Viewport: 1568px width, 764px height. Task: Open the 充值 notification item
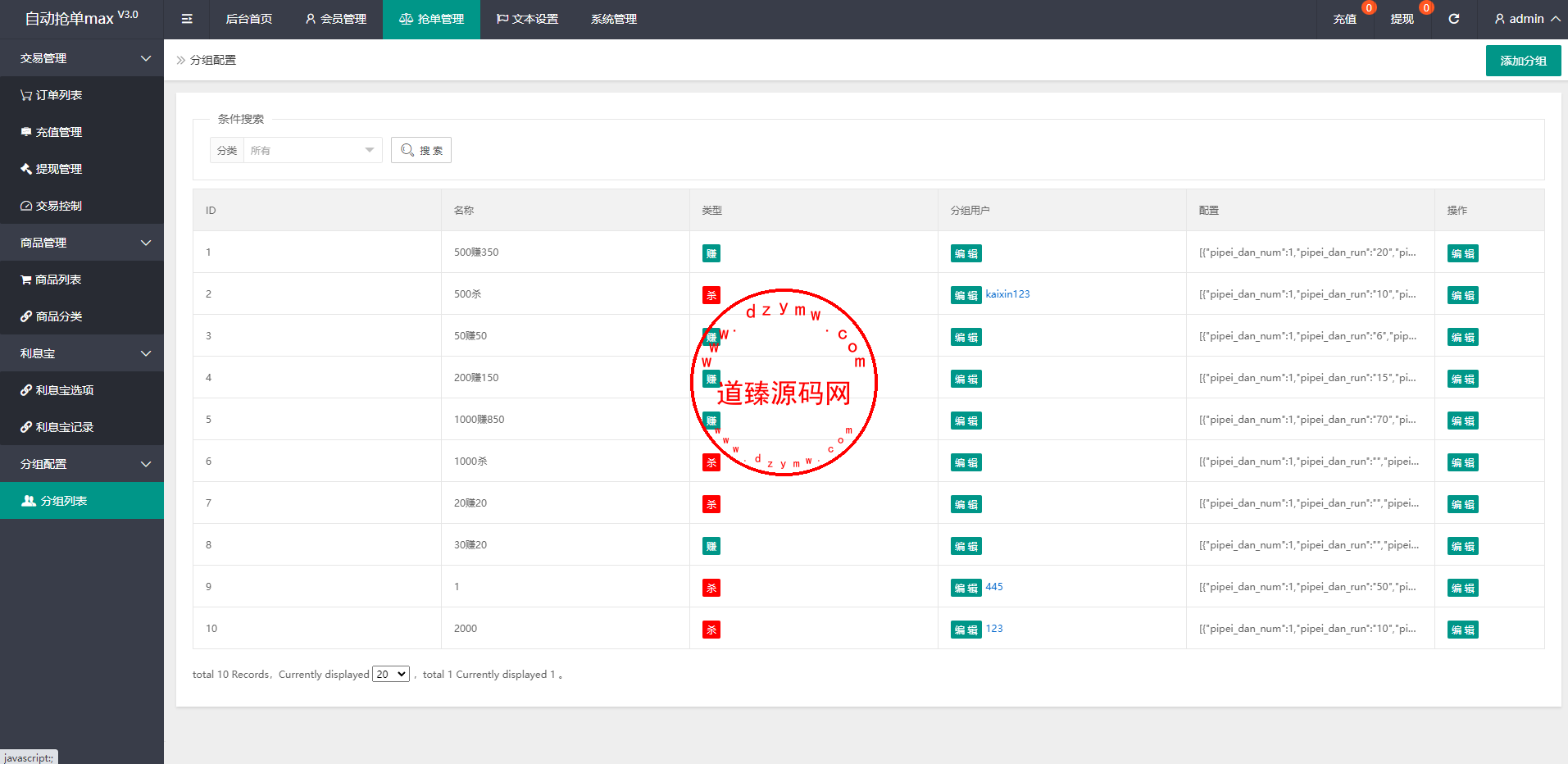(x=1344, y=19)
